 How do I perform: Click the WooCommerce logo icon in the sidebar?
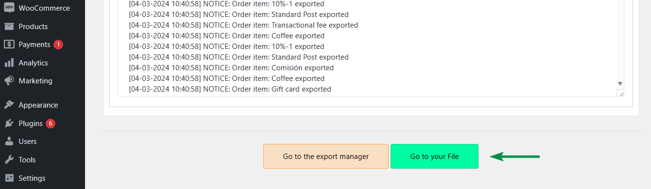[x=9, y=8]
